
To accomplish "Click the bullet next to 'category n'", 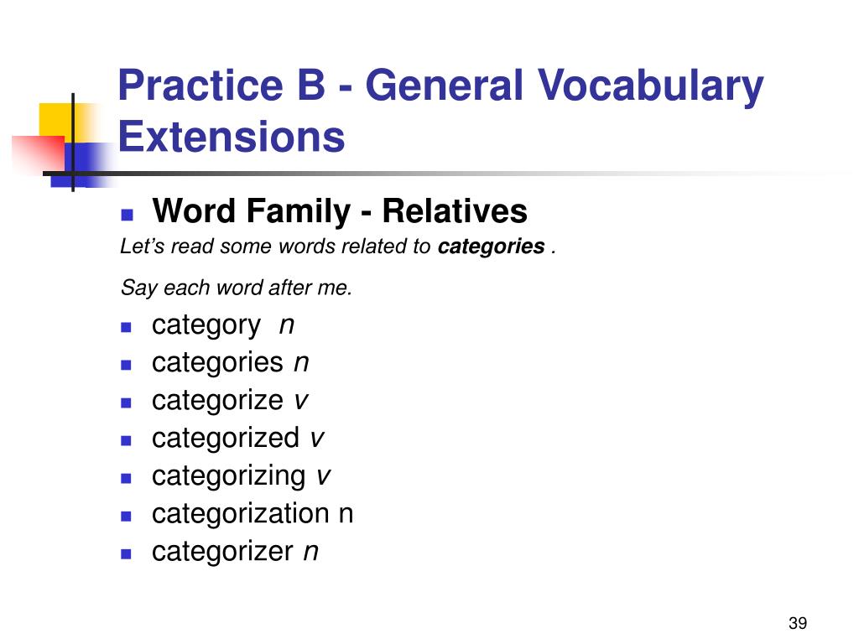I will (x=126, y=328).
